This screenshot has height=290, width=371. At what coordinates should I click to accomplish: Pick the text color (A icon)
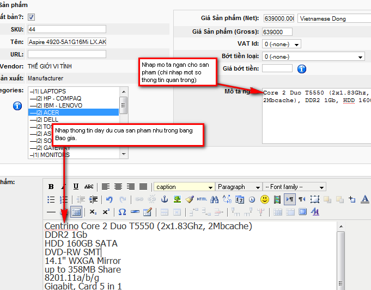pyautogui.click(x=365, y=199)
